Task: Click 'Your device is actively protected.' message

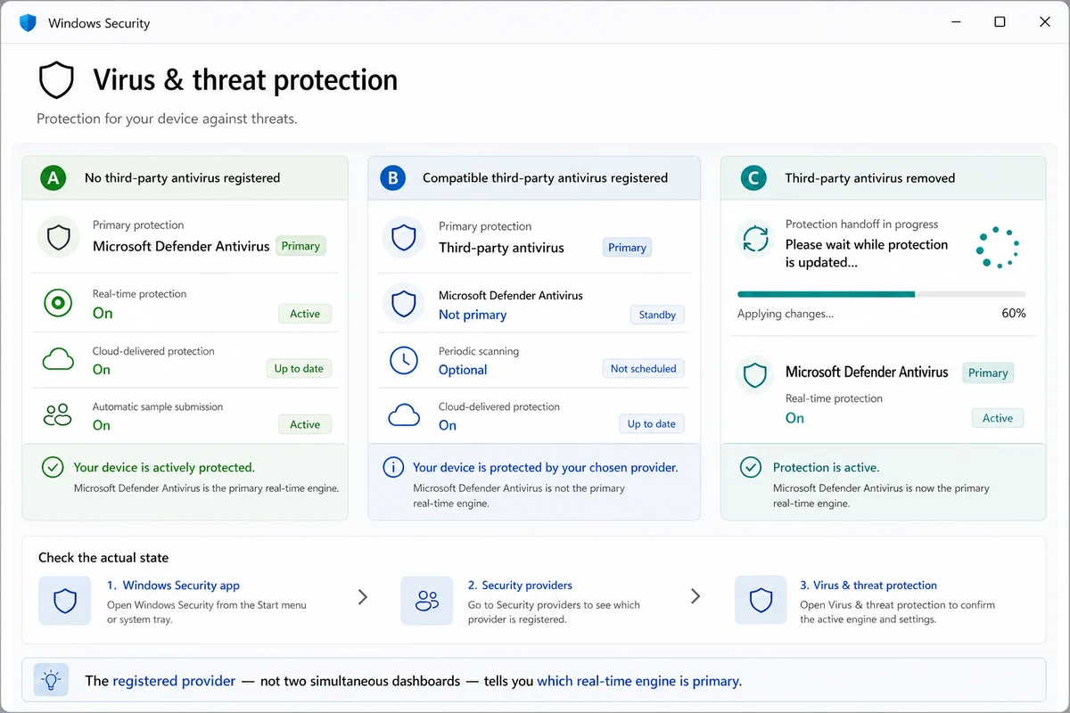Action: coord(164,467)
